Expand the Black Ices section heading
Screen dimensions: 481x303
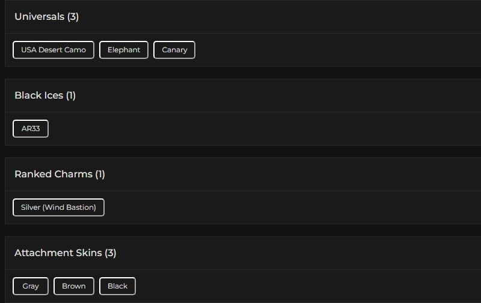(x=38, y=96)
